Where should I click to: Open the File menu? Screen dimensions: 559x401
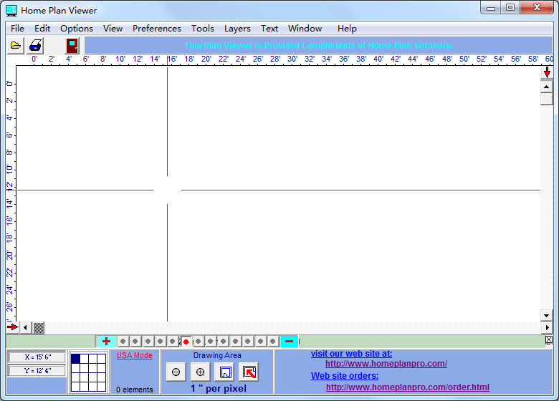(17, 29)
